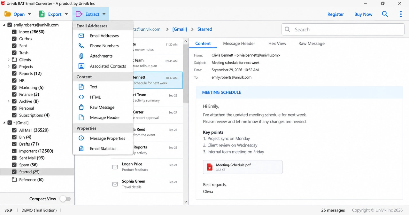Choose Raw Message from Extract menu
The height and width of the screenshot is (215, 409).
click(103, 107)
